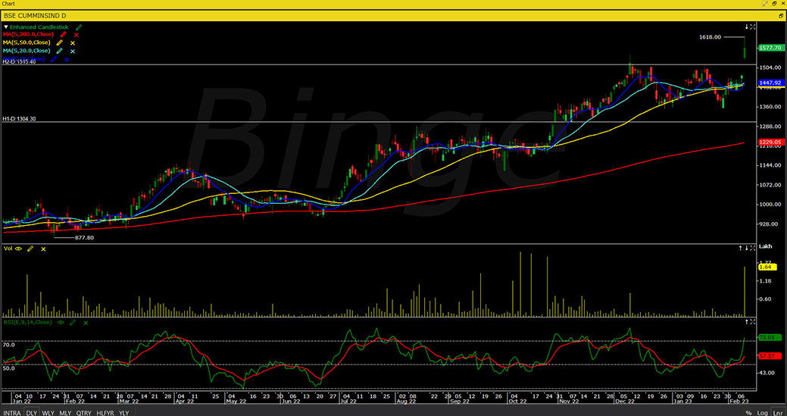This screenshot has width=787, height=416.
Task: Switch to MLY monthly timeframe
Action: (x=65, y=412)
